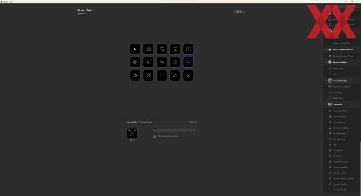Click the Analog Clock action icon
This screenshot has height=196, width=361.
(x=330, y=68)
